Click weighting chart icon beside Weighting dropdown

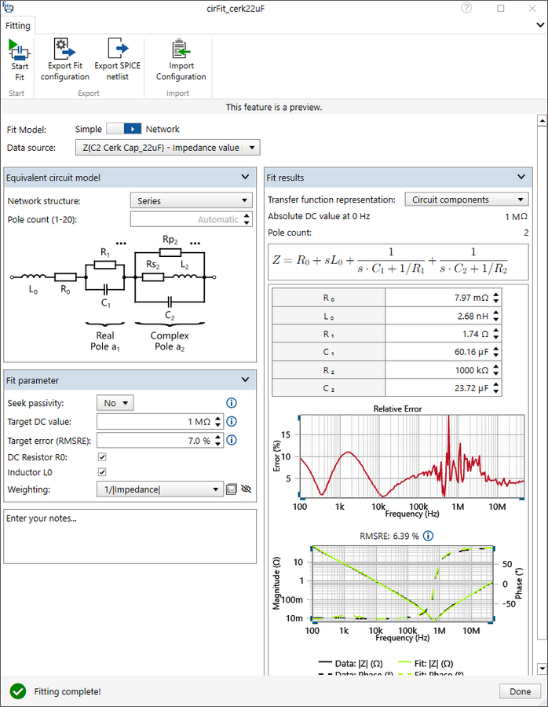pyautogui.click(x=231, y=489)
